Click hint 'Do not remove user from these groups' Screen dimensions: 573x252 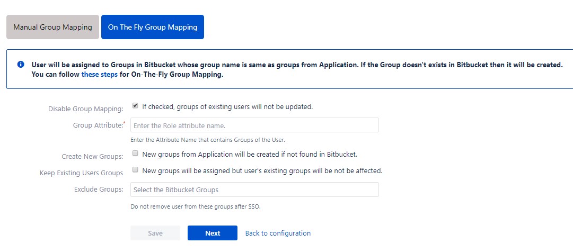pos(196,206)
